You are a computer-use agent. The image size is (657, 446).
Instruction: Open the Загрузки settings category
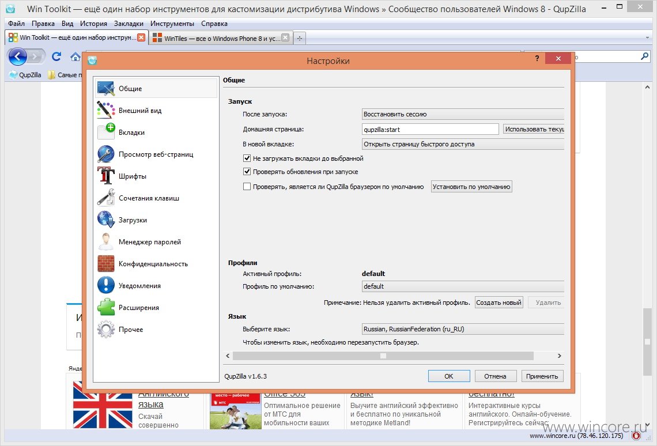coord(156,220)
